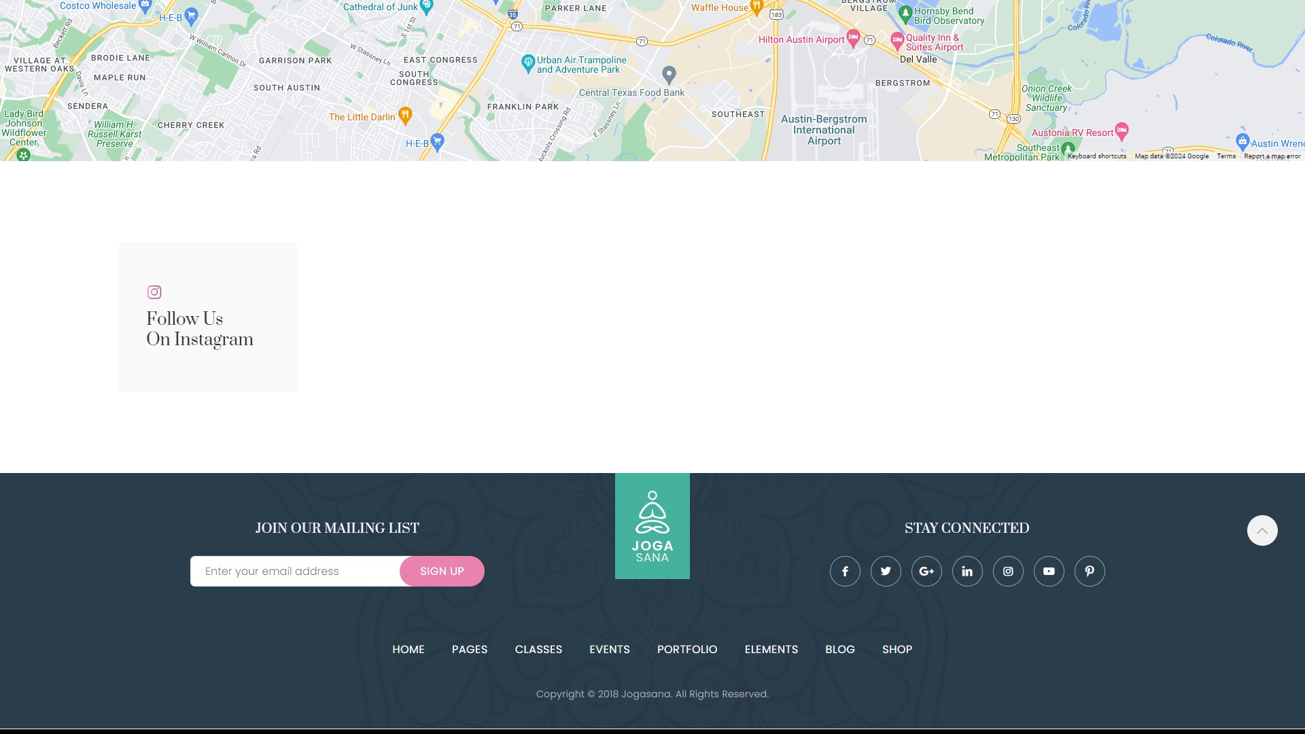Click the footer Instagram circle icon
Screen dimensions: 1305x734
[x=1008, y=572]
